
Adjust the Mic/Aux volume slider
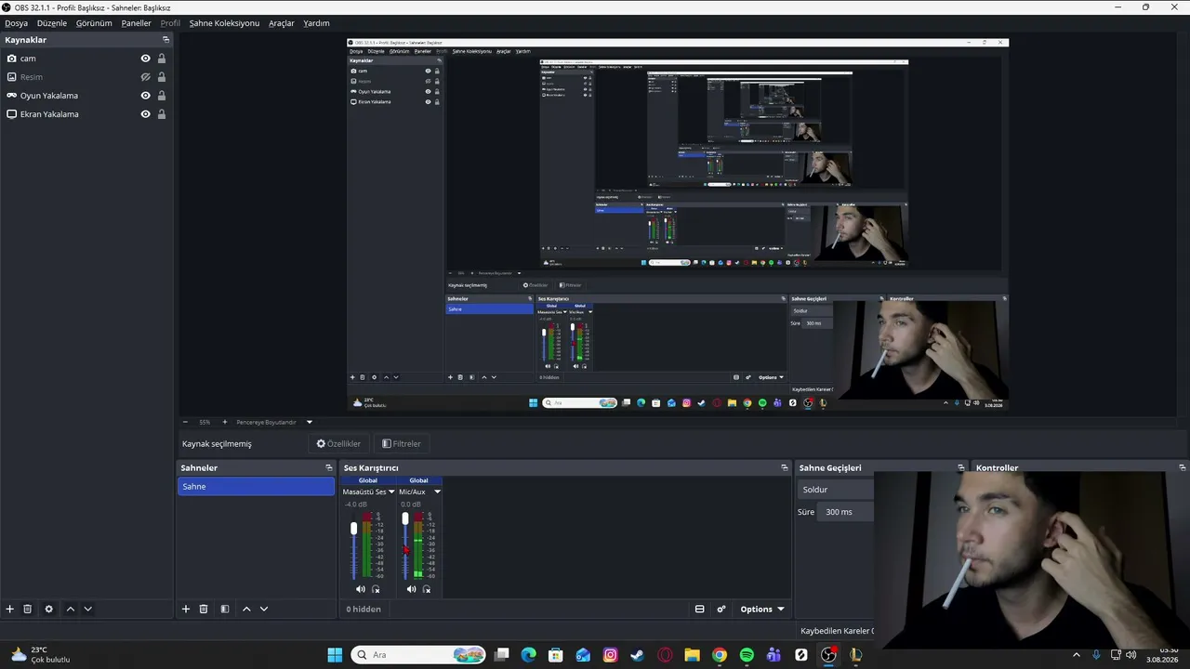(x=405, y=519)
